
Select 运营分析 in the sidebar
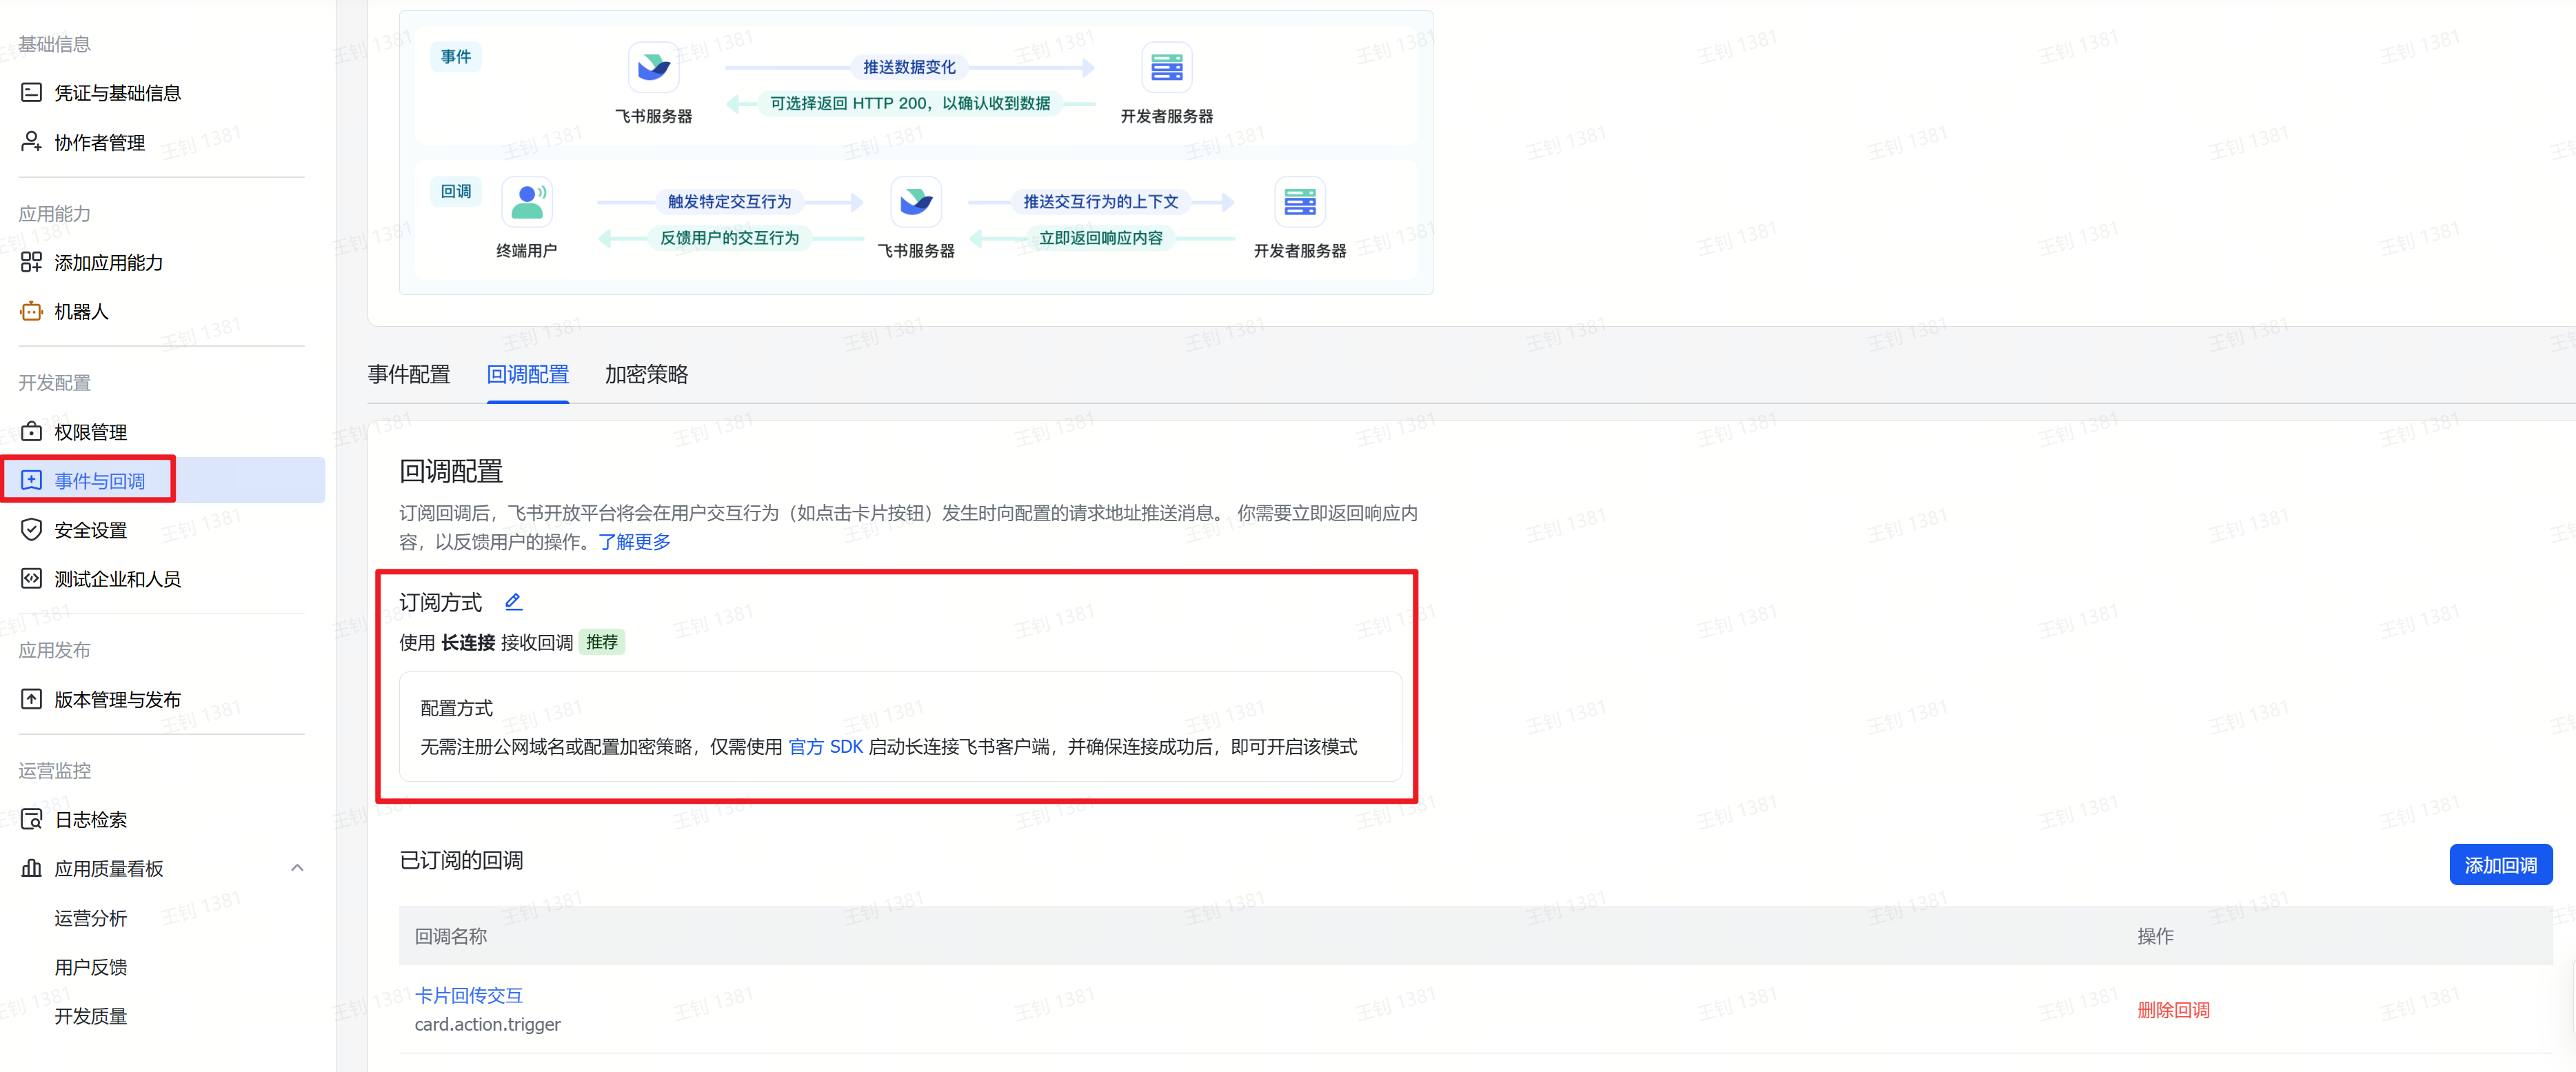91,917
